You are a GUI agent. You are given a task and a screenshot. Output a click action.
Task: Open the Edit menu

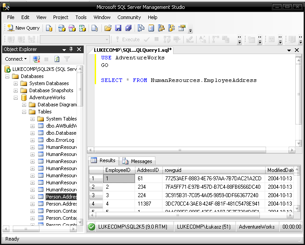(25, 17)
